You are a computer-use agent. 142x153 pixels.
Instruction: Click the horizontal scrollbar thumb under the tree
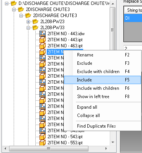49,148
